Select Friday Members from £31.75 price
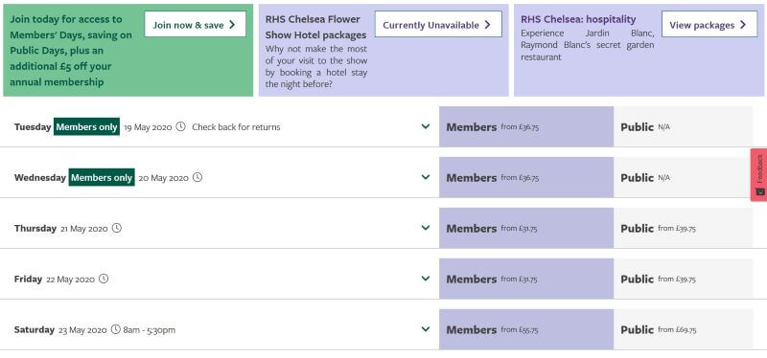Image resolution: width=767 pixels, height=358 pixels. [526, 279]
